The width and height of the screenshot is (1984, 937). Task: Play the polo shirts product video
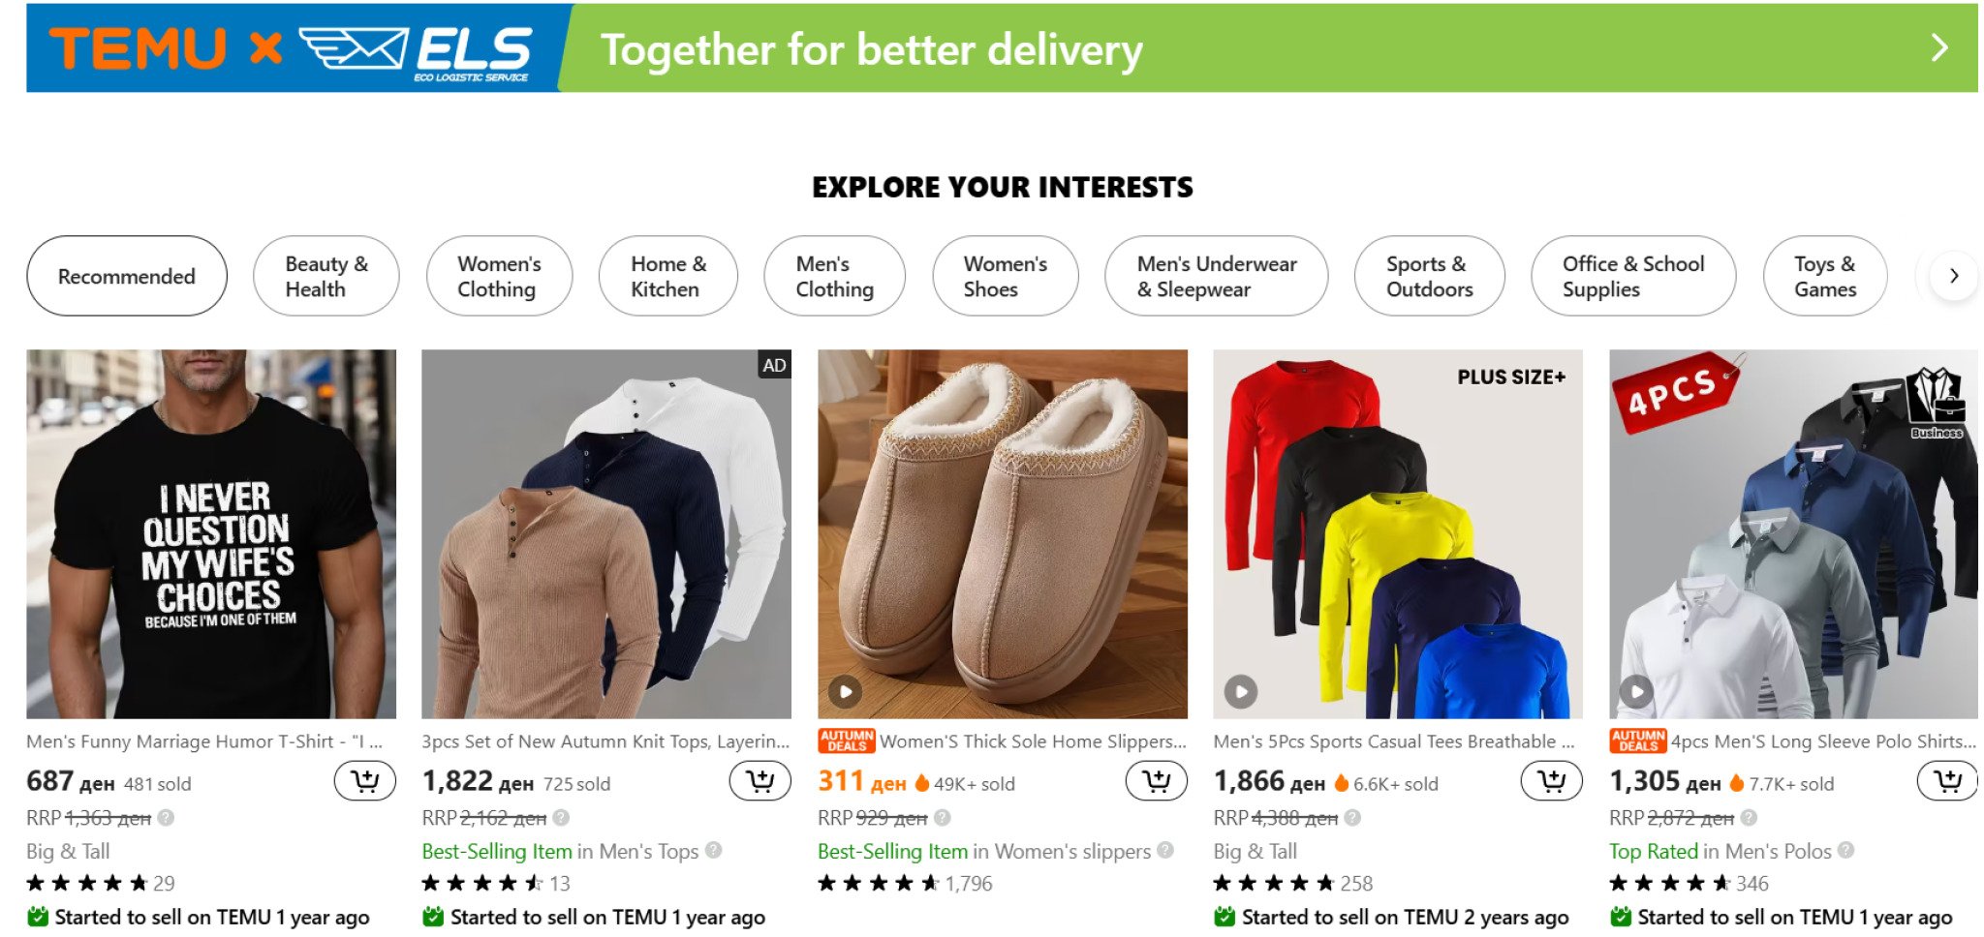(x=1636, y=692)
